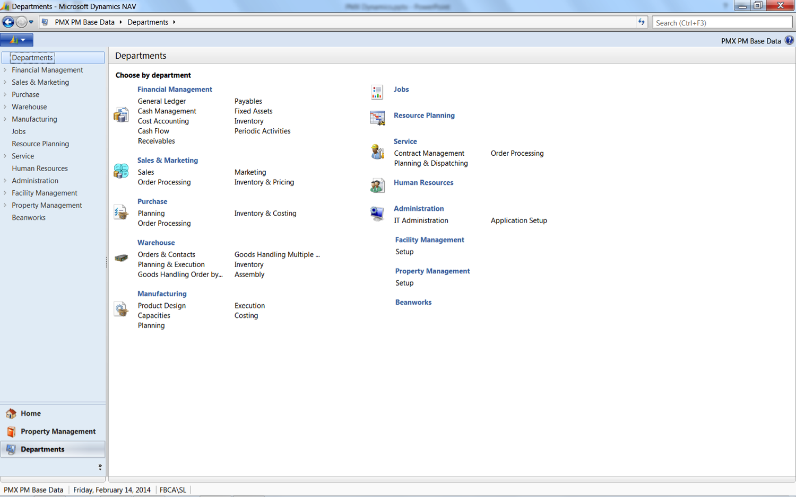Click the Forward navigation arrow
The height and width of the screenshot is (497, 796).
tap(21, 22)
